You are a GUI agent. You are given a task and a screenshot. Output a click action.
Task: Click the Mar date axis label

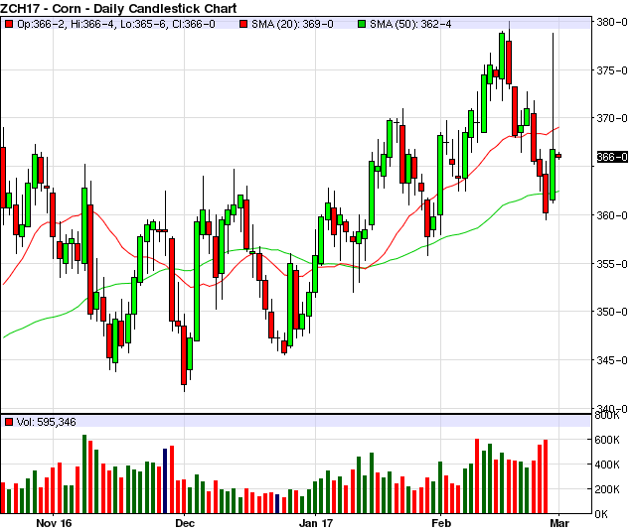coord(559,523)
